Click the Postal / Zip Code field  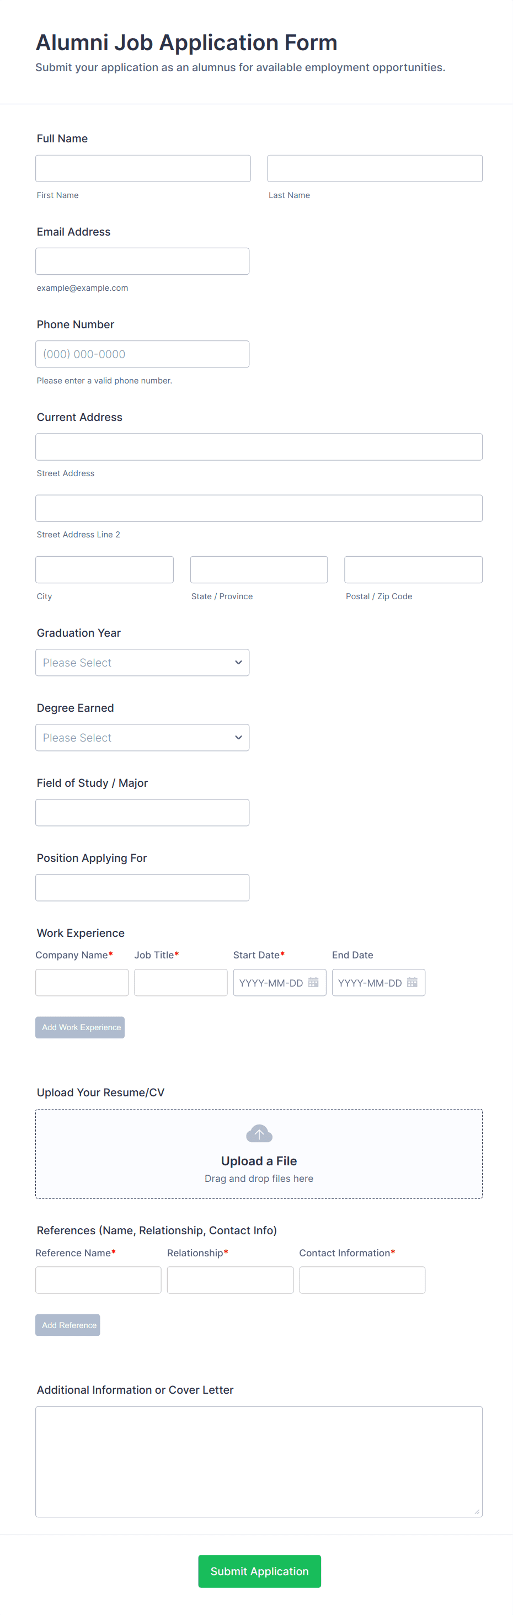click(x=413, y=569)
